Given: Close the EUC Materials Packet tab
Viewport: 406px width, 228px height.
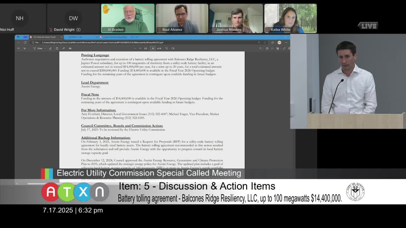Looking at the screenshot, I should click(x=62, y=37).
